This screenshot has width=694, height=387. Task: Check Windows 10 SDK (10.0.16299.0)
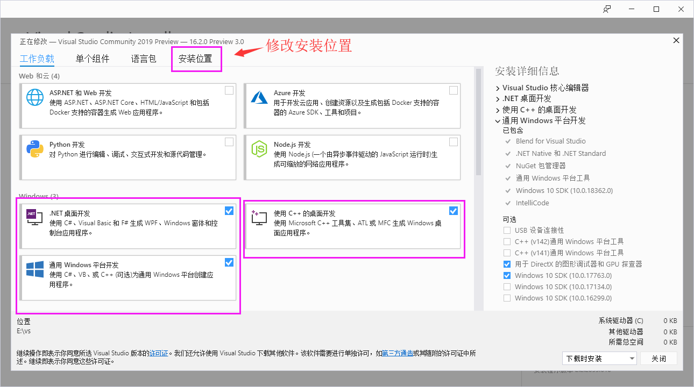507,298
